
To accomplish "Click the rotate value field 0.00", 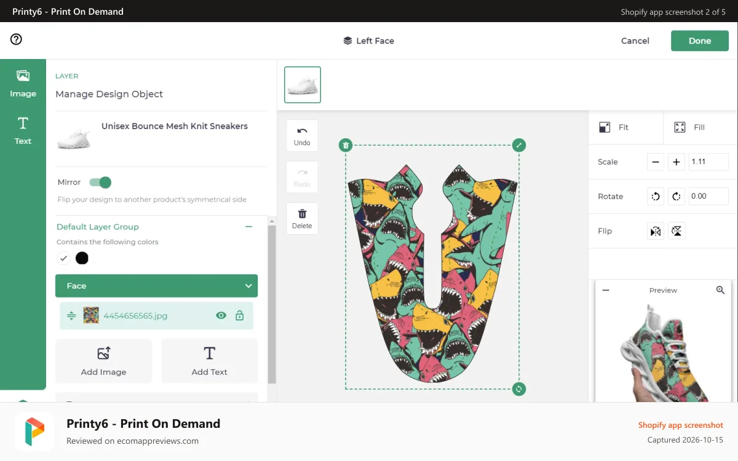I will (708, 197).
